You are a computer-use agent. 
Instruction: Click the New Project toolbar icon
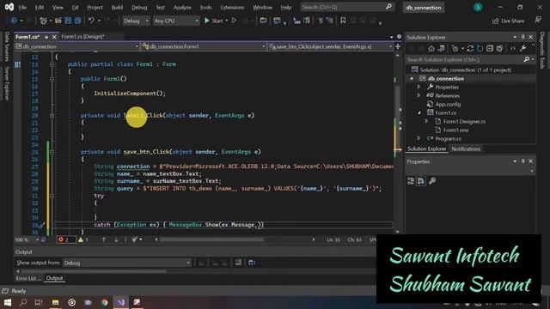pyautogui.click(x=43, y=21)
